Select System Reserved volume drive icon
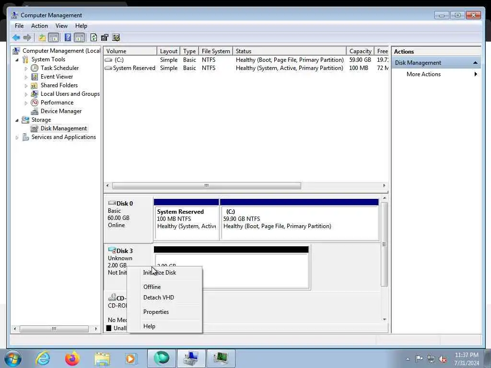 point(109,68)
